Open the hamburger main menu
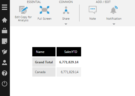This screenshot has height=96, width=135. 5,7
